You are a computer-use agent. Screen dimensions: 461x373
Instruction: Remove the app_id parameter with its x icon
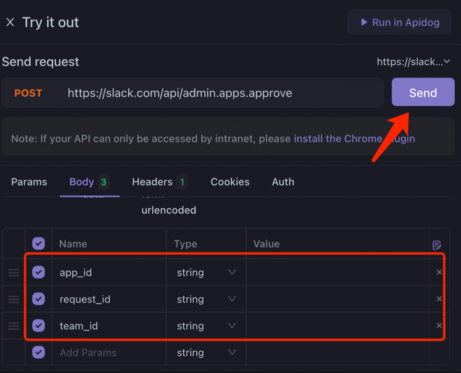tap(440, 272)
